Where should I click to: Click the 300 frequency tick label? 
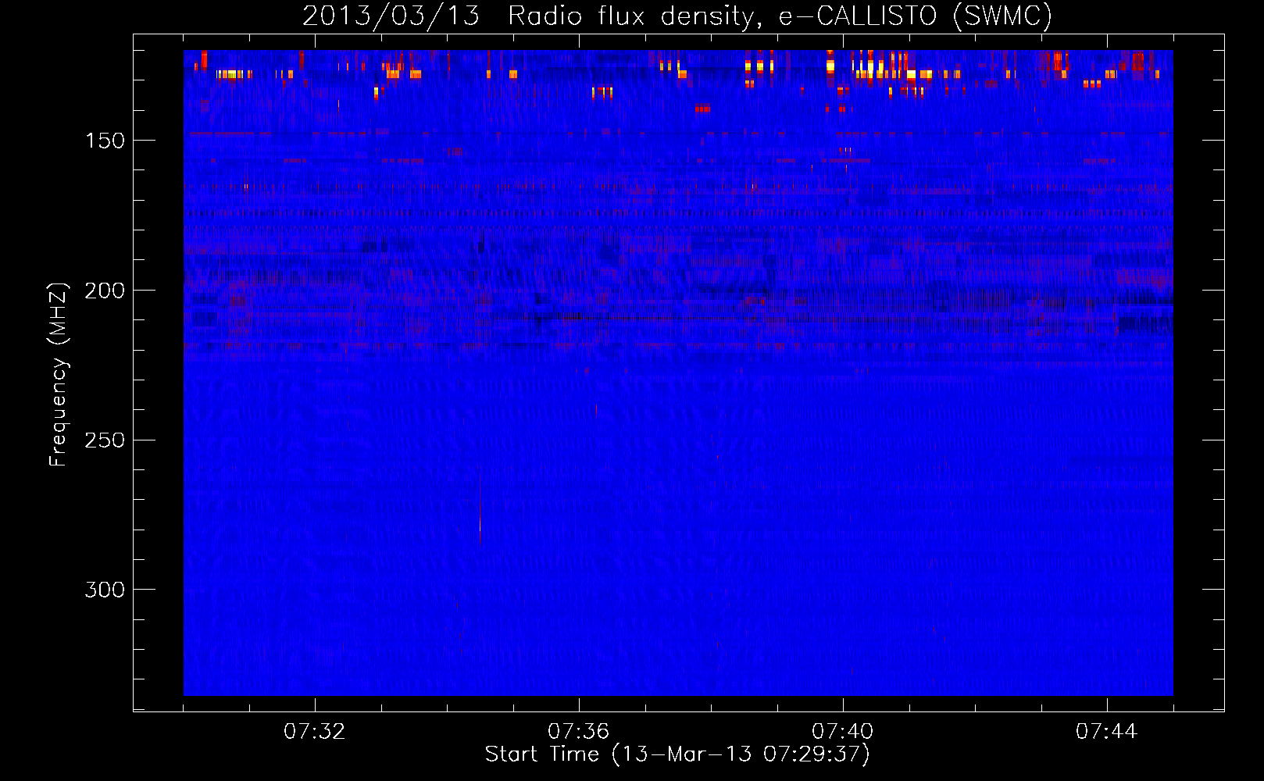click(105, 590)
